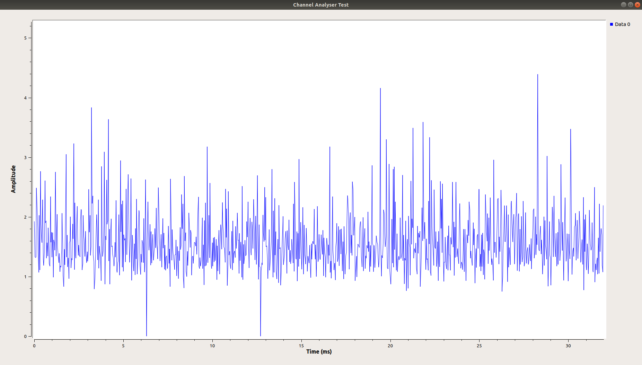Click the x-axis tick value 15
The width and height of the screenshot is (642, 365).
pyautogui.click(x=301, y=346)
